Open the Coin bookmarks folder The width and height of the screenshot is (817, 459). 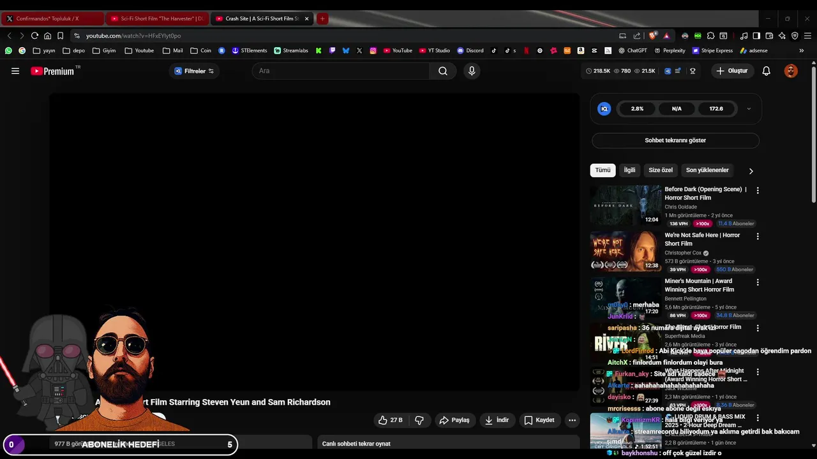[200, 50]
